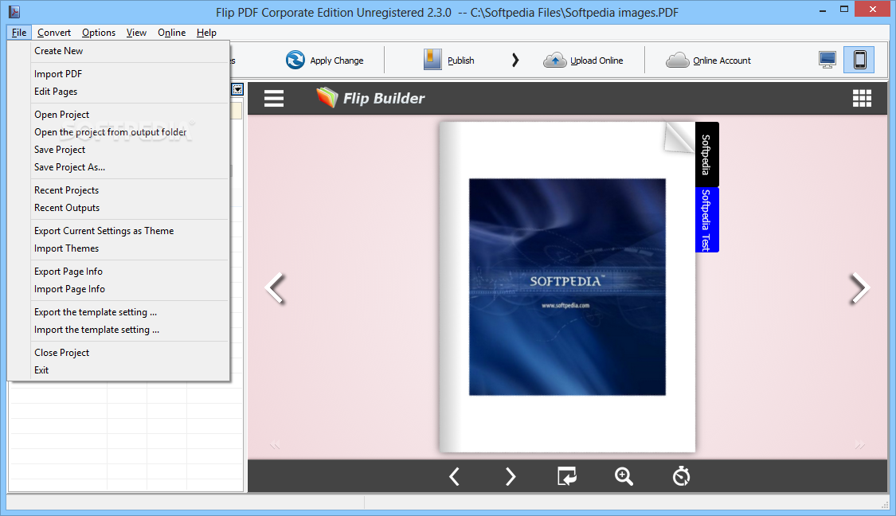Click the Online Account button label
896x516 pixels.
(x=722, y=61)
